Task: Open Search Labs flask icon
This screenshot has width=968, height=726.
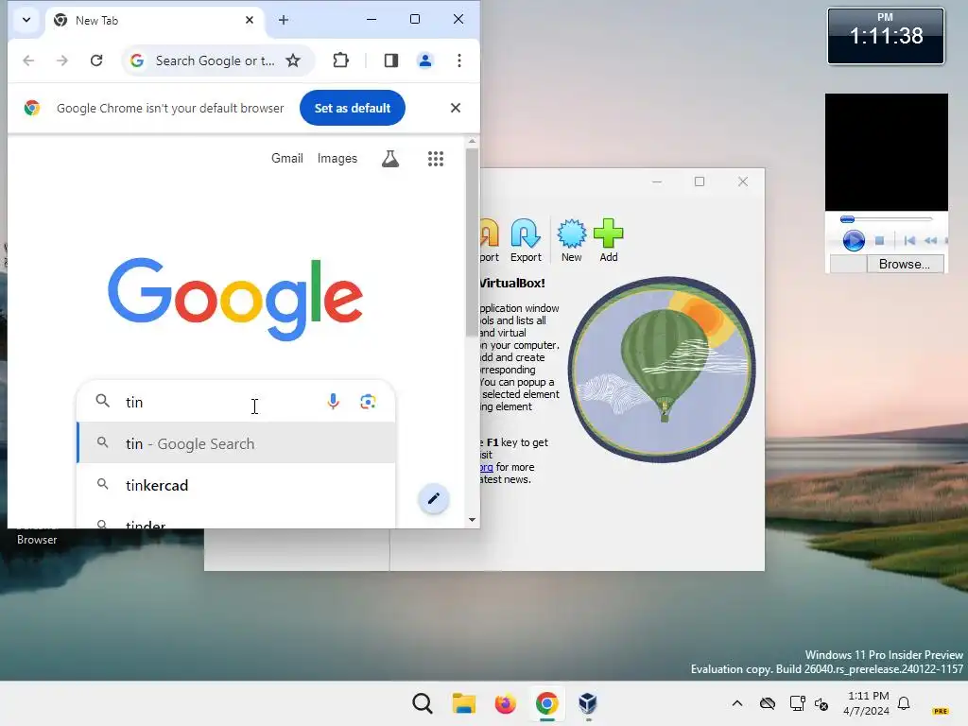Action: pos(390,159)
